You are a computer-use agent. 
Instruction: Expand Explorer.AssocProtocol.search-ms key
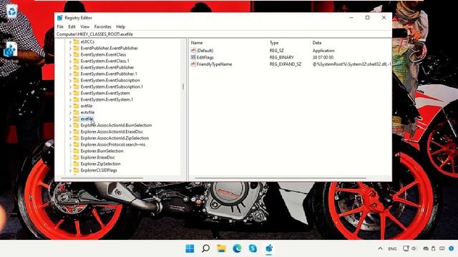point(70,144)
